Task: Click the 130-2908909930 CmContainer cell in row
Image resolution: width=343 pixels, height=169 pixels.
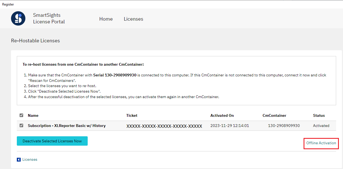Action: tap(284, 126)
